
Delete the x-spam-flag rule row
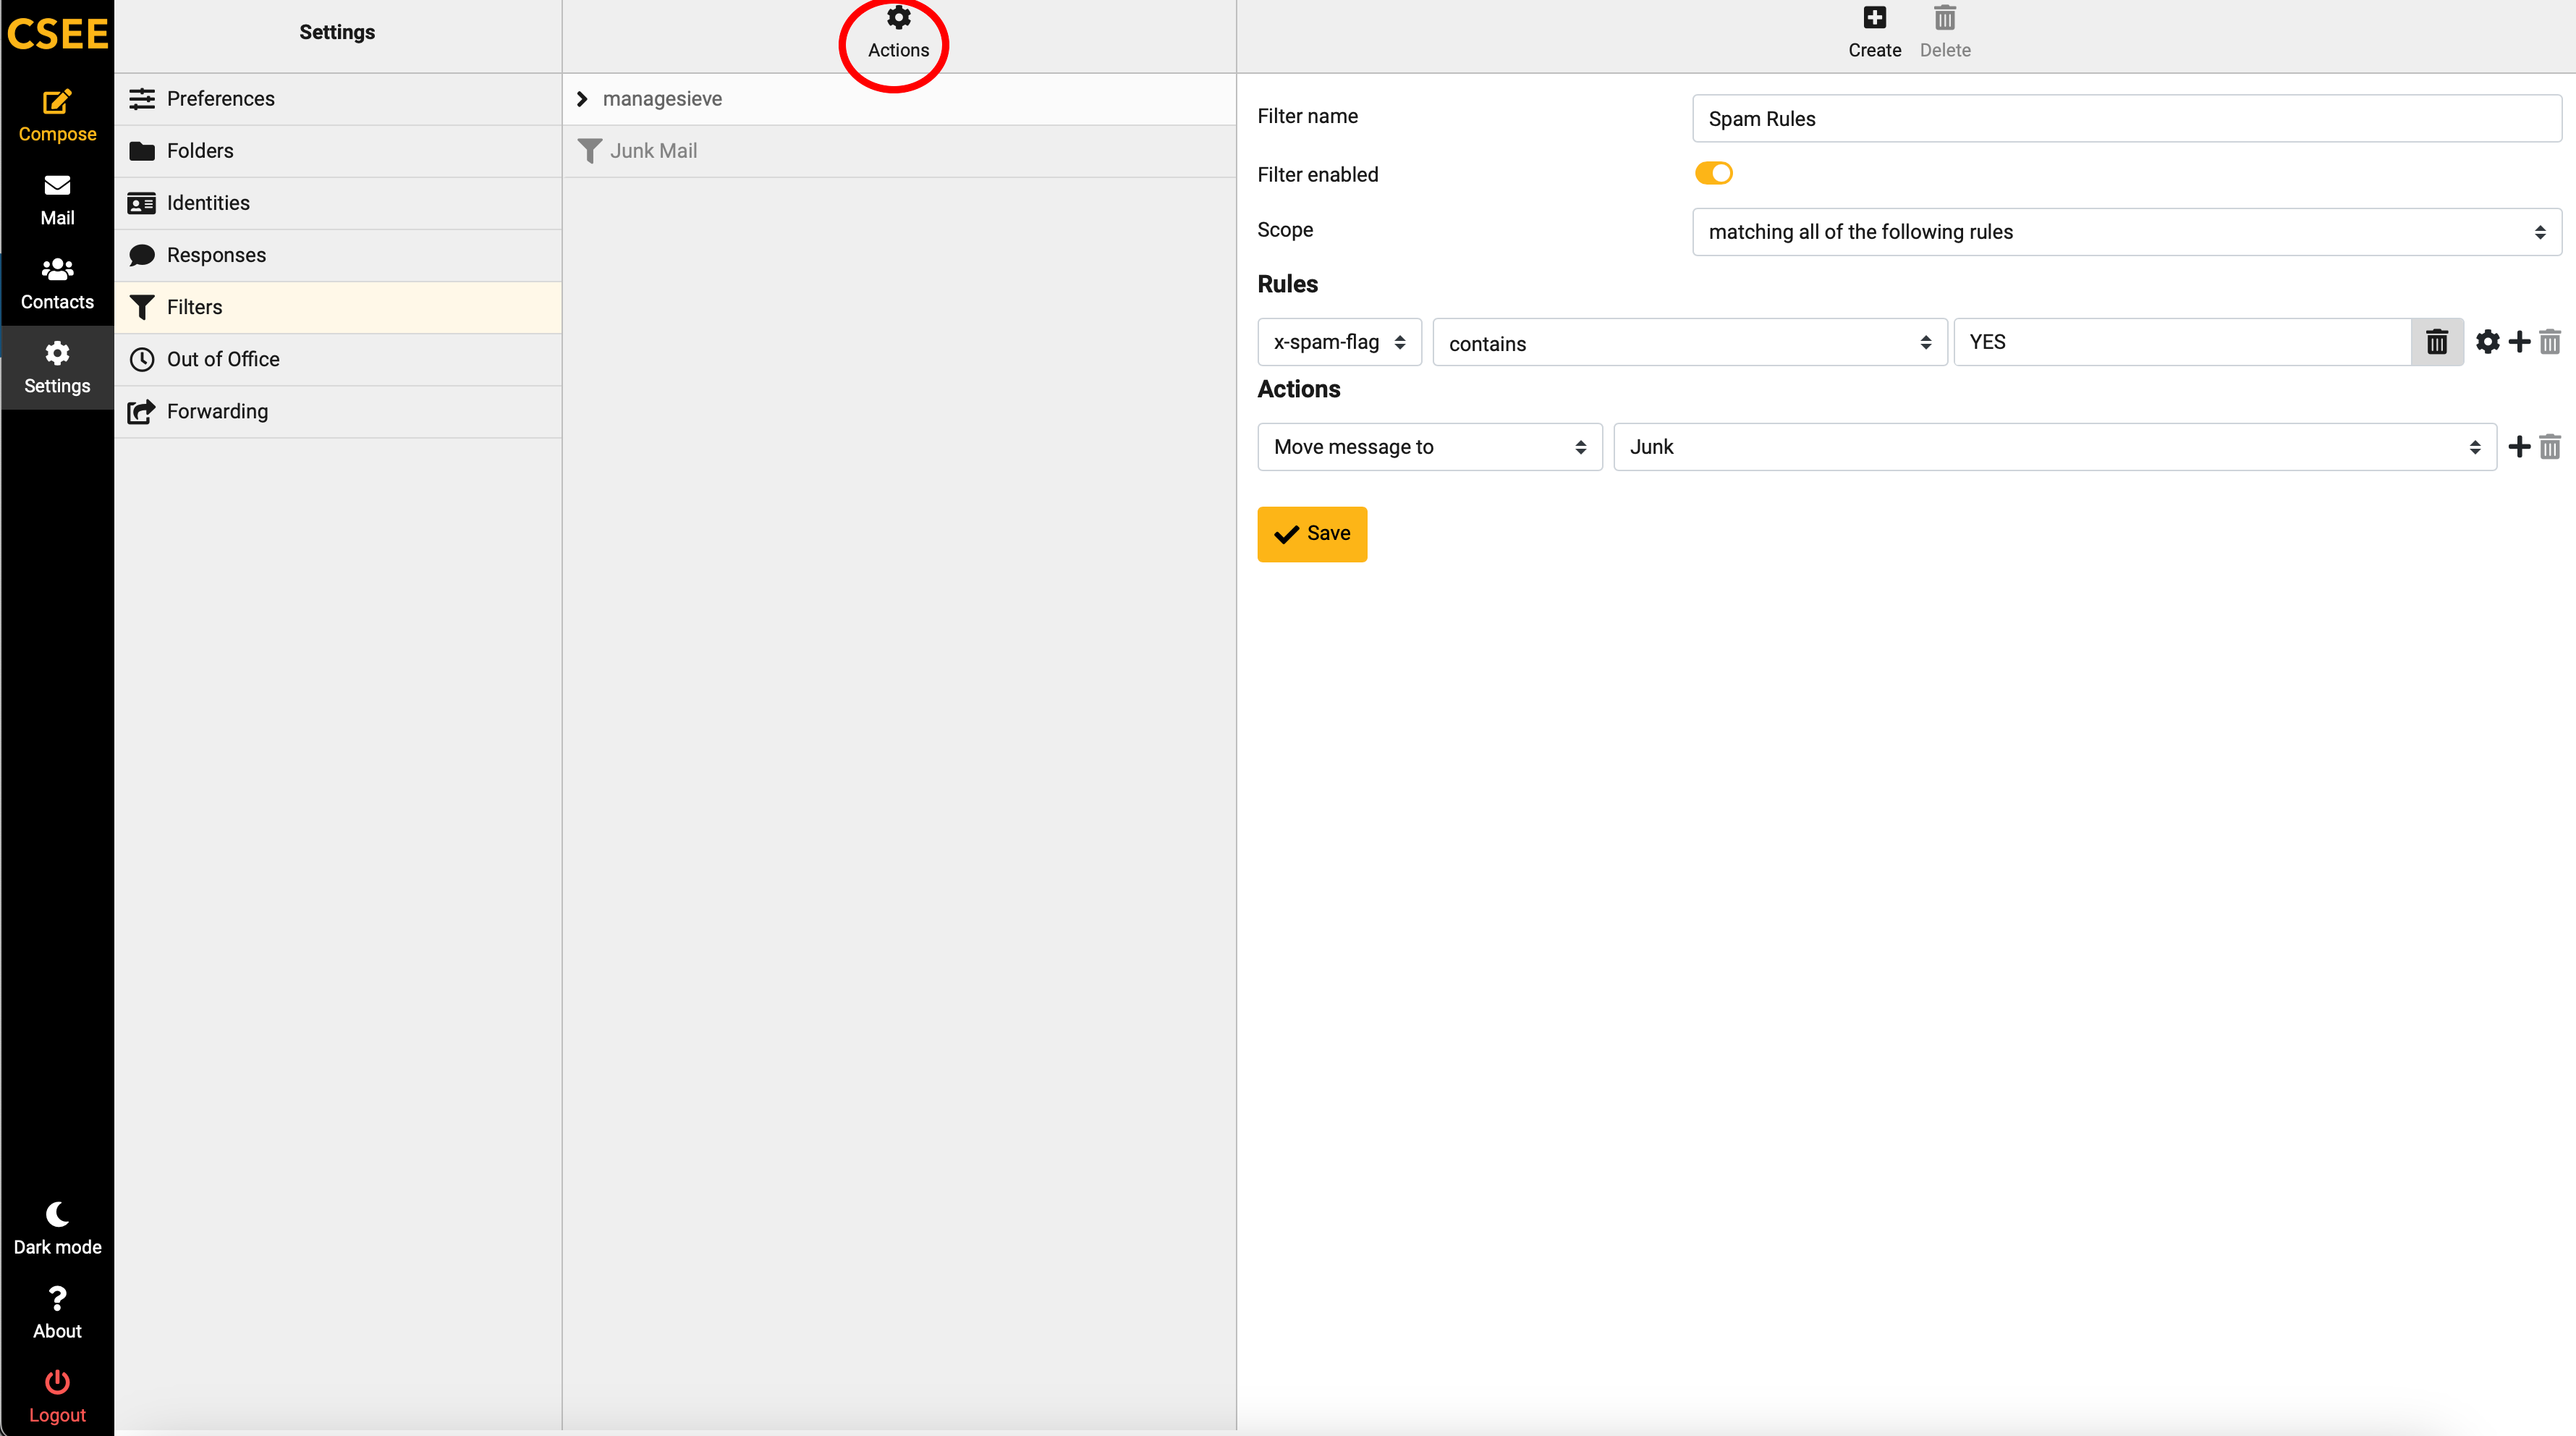pos(2549,342)
